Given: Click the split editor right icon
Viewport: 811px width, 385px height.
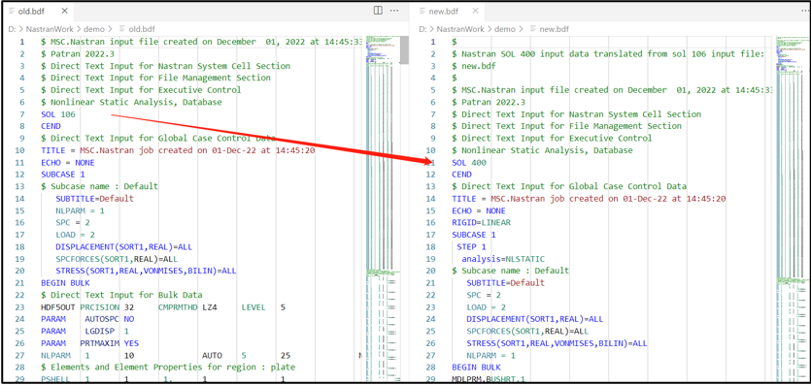Looking at the screenshot, I should click(x=378, y=11).
